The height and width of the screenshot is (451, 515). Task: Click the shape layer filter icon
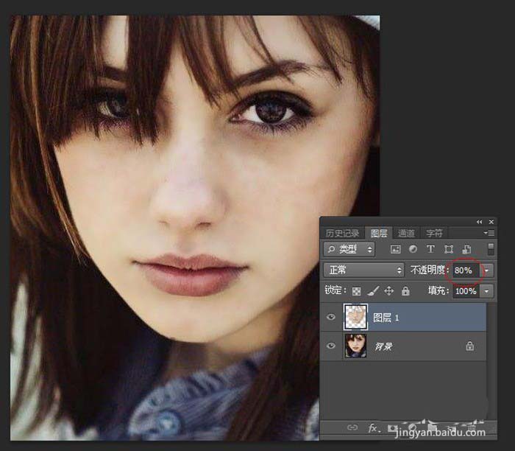point(448,250)
